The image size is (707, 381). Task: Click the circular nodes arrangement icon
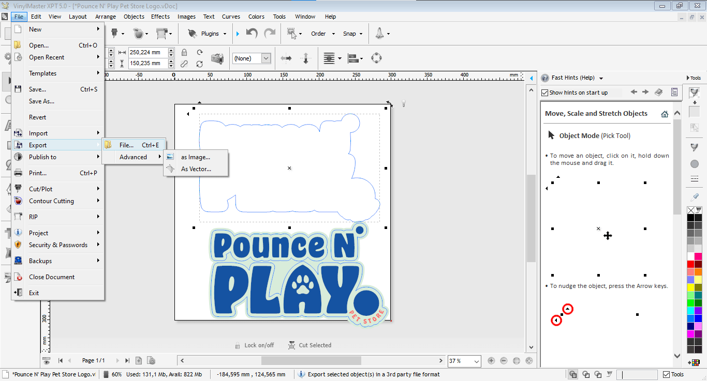click(x=377, y=58)
